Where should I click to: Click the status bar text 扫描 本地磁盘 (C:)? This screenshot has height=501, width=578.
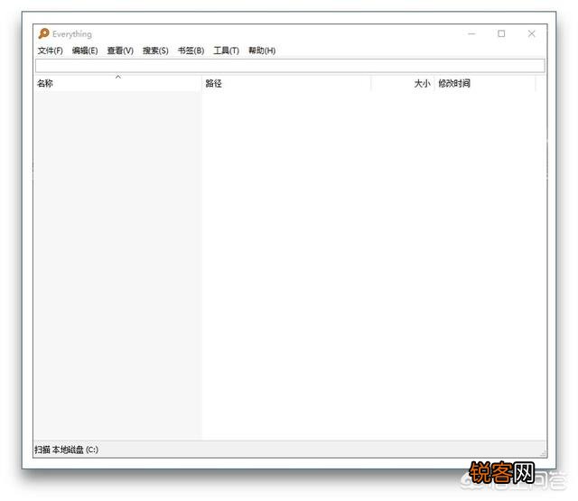66,450
